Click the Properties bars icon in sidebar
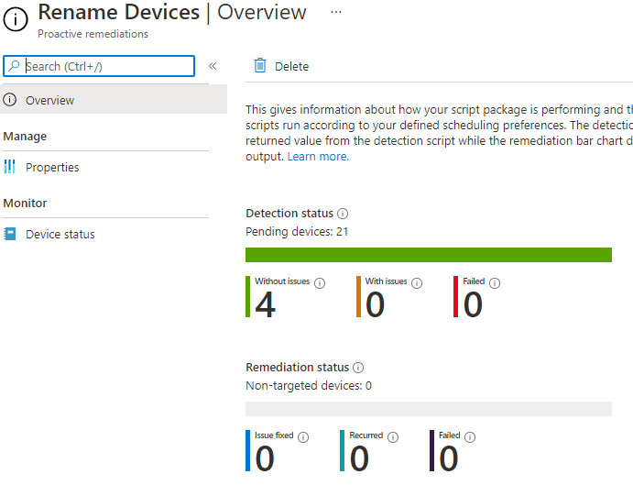 10,167
